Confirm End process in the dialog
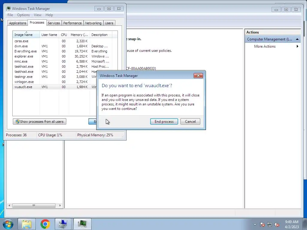Screen dimensions: 307x230 tap(164, 122)
